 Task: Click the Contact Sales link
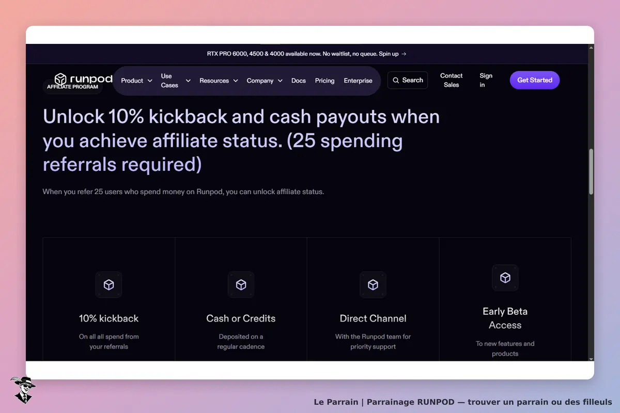tap(451, 80)
